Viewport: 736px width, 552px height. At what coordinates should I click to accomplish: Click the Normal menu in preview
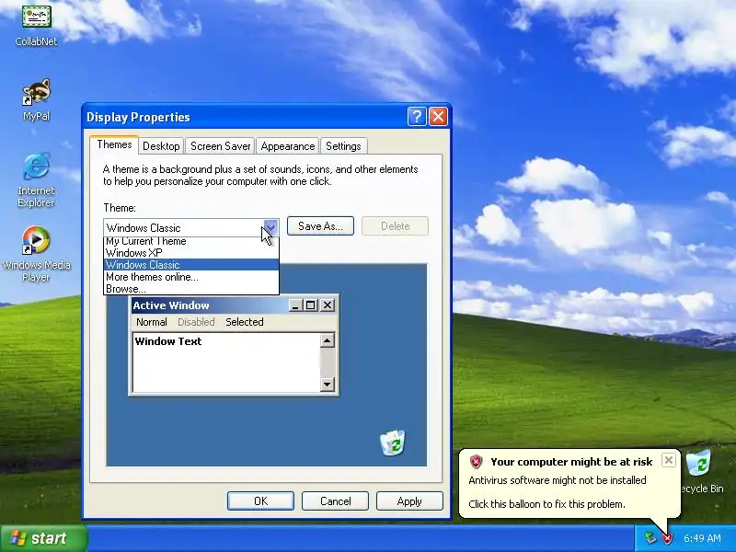151,322
